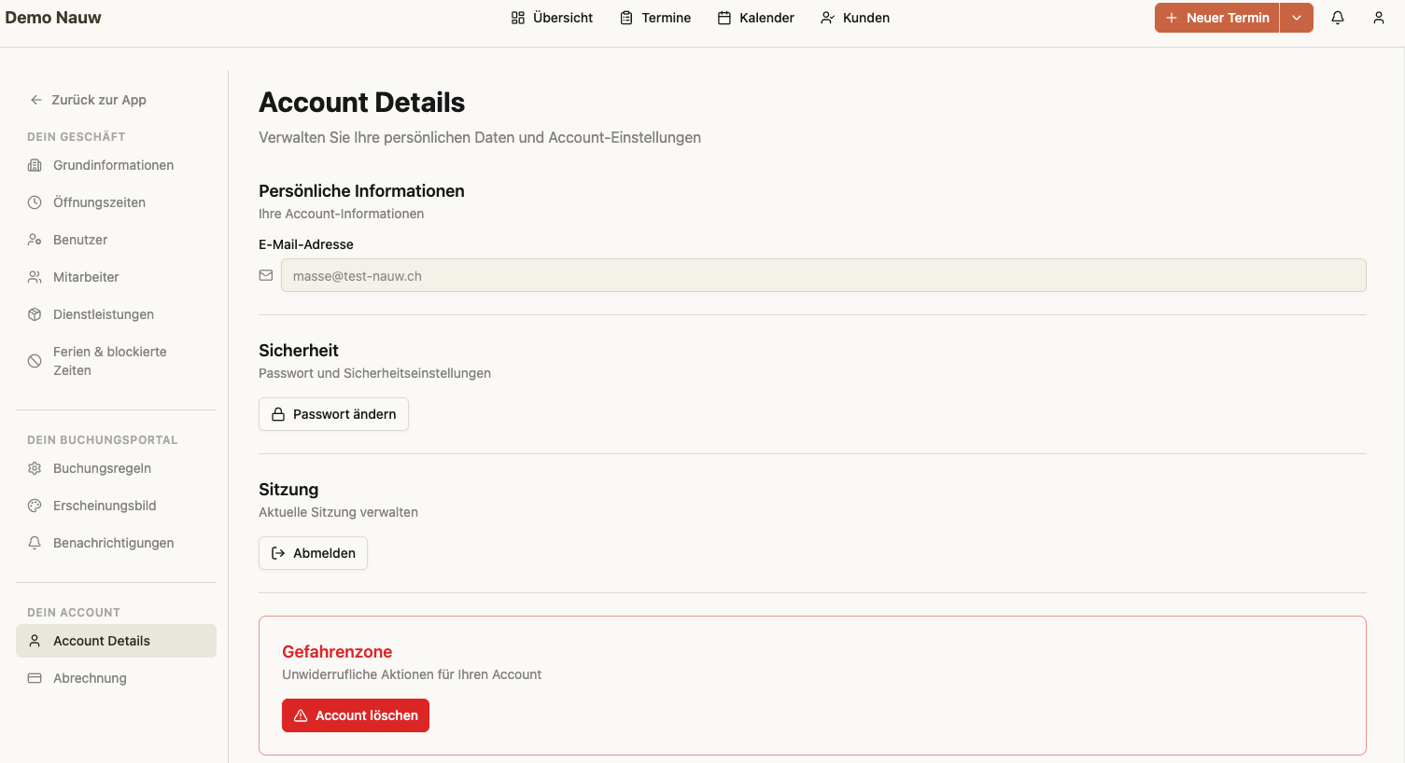The image size is (1405, 763).
Task: Click the Mitarbeiter people icon
Action: tap(35, 277)
